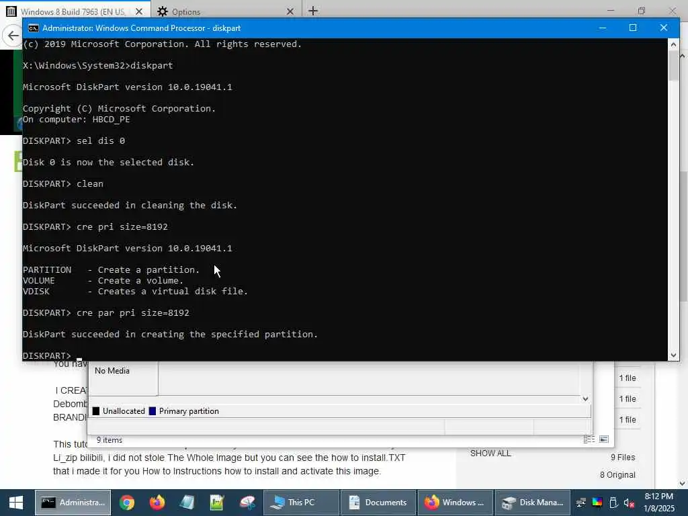Switch to Administrator command prompt taskbar button

73,503
